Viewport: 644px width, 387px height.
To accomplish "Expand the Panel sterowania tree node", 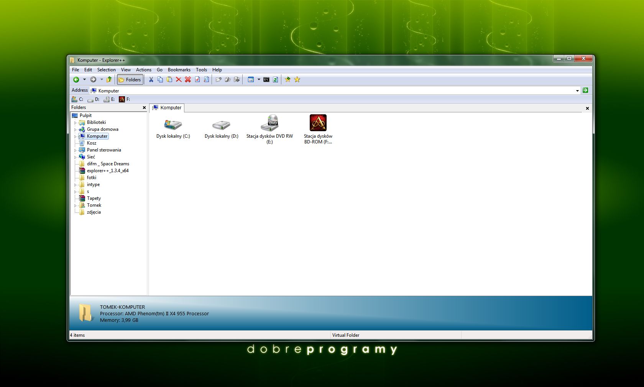I will 75,151.
